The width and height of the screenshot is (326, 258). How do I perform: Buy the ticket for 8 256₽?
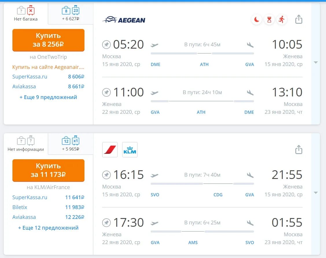point(48,40)
